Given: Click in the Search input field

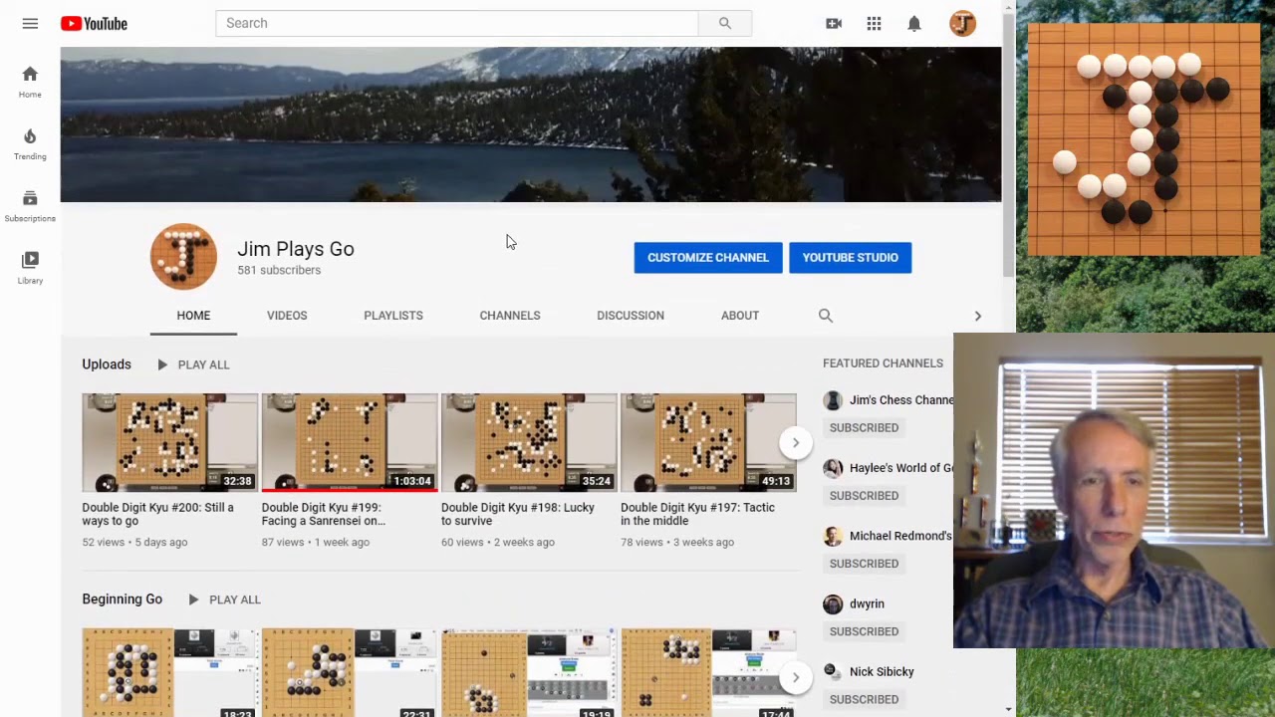Looking at the screenshot, I should click(457, 23).
